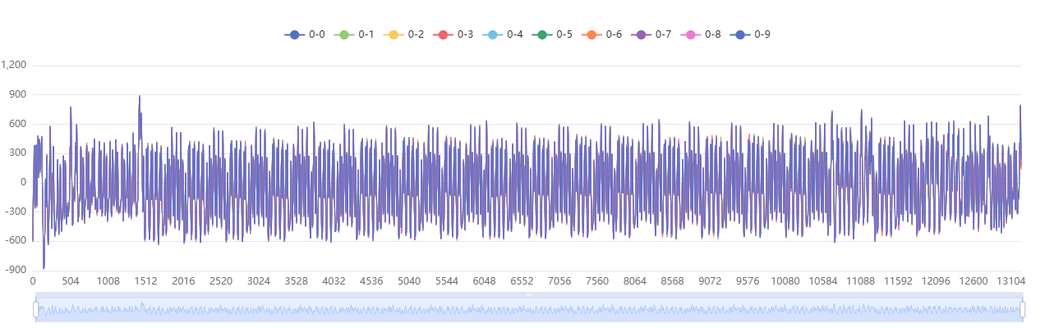Click the middle of the data zoom preview
Image resolution: width=1054 pixels, height=328 pixels.
coord(529,310)
